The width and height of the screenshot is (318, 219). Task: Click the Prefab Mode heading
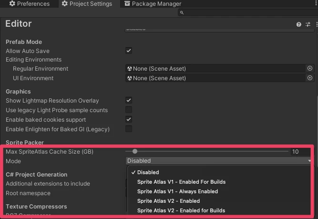click(x=24, y=42)
